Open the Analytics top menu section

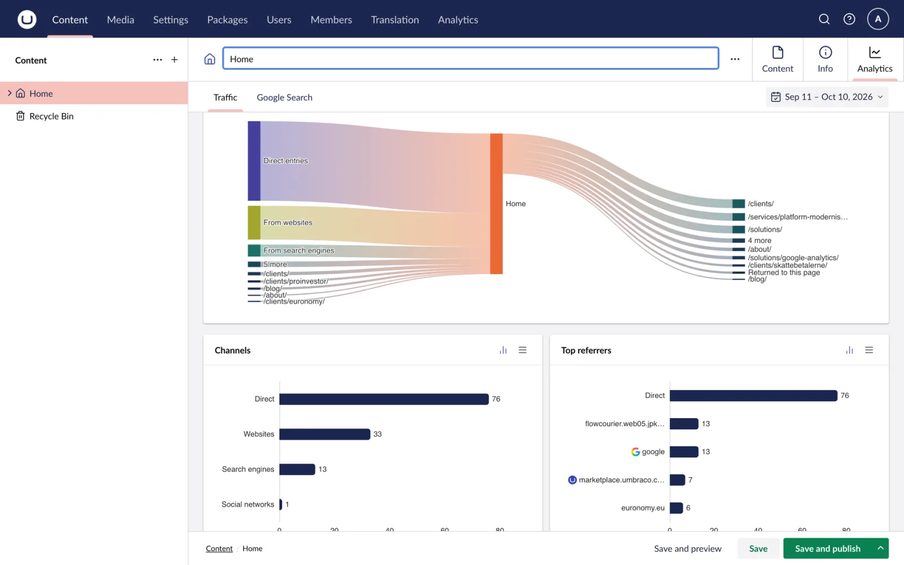(458, 20)
